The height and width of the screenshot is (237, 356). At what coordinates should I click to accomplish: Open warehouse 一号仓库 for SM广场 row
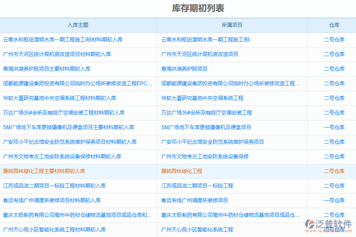(x=334, y=127)
